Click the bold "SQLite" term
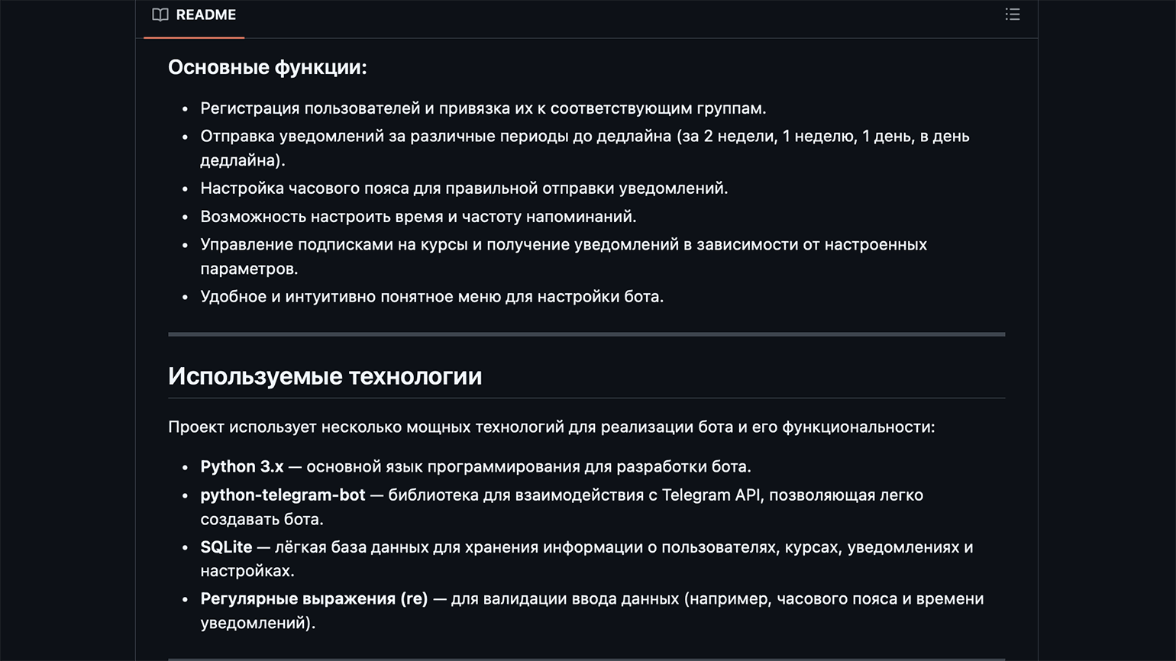The image size is (1176, 661). coord(226,547)
